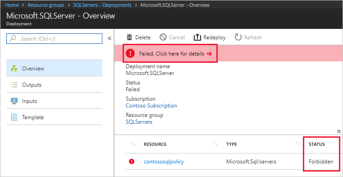Open the contososqlpolicy resource link

(164, 162)
